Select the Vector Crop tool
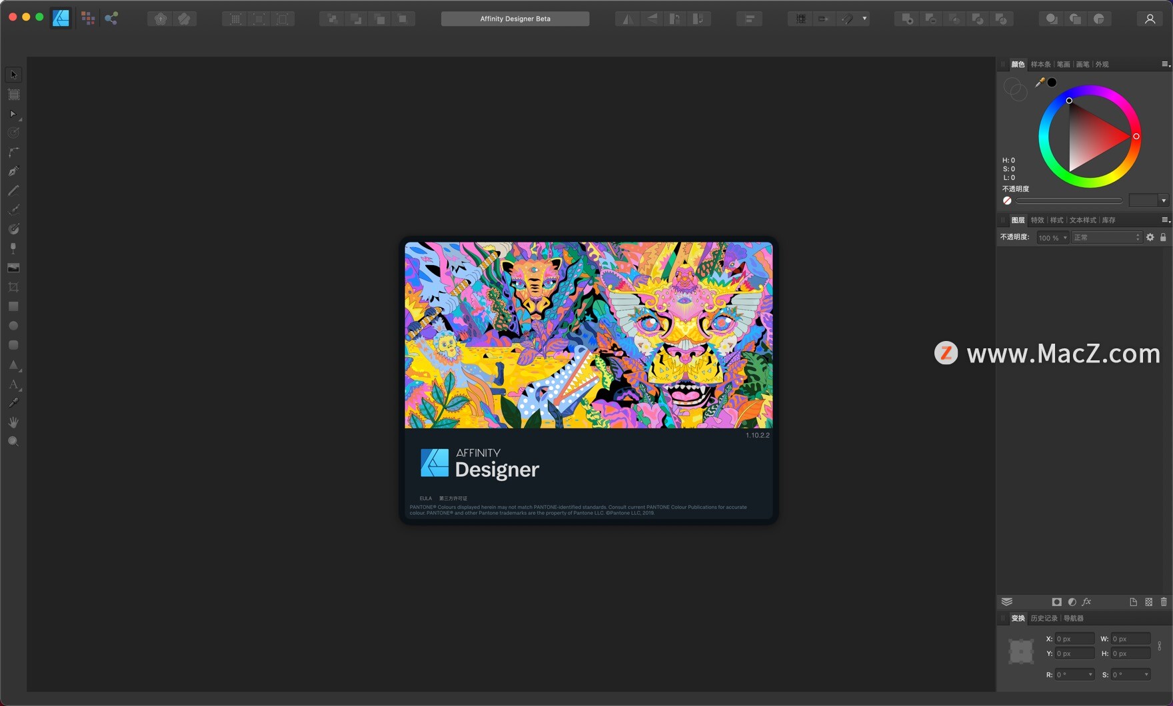The width and height of the screenshot is (1173, 706). (x=13, y=287)
